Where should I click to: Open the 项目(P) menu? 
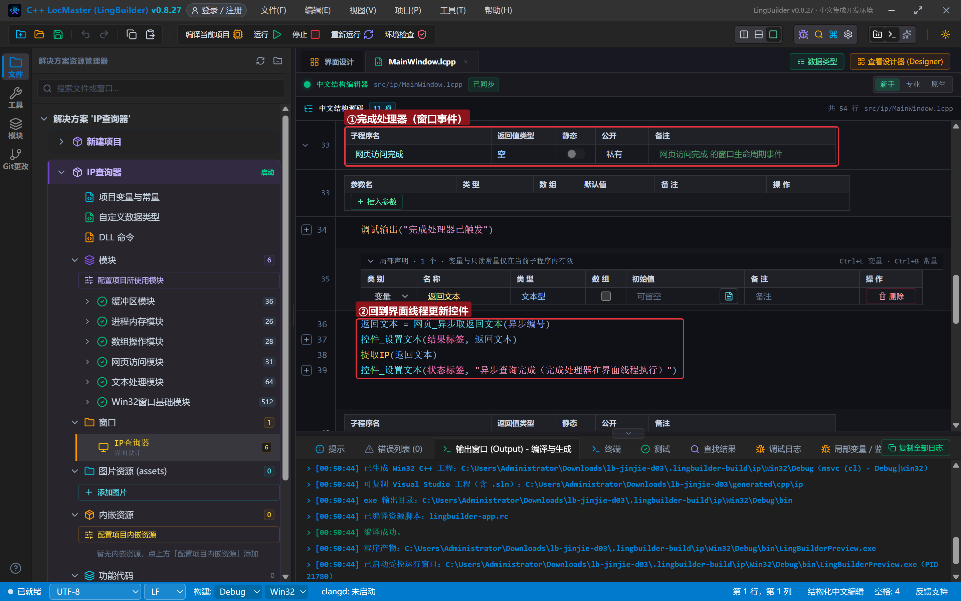(408, 10)
